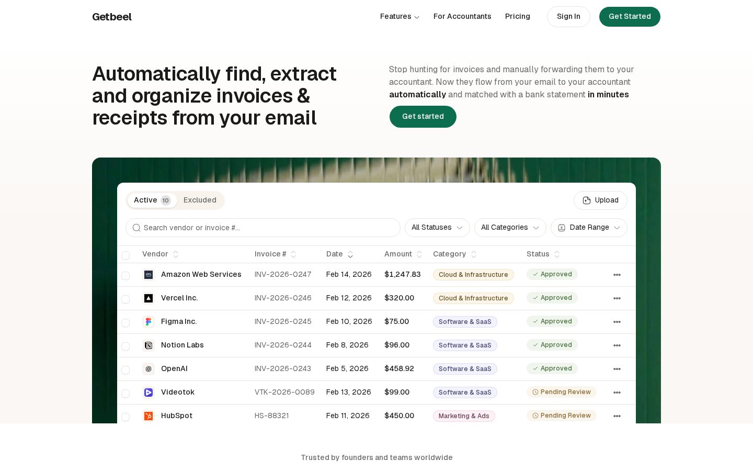
Task: Sort by Amount column arrows
Action: [x=419, y=254]
